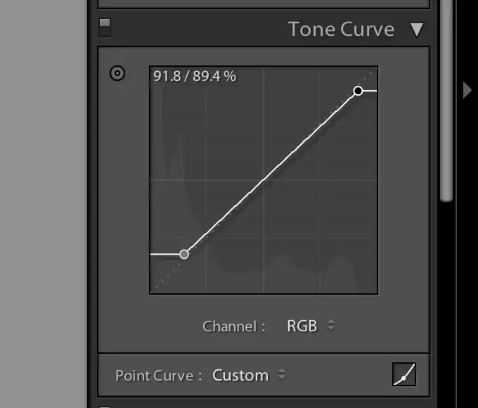The width and height of the screenshot is (478, 408).
Task: Click the right panel collapse arrow
Action: [x=467, y=90]
